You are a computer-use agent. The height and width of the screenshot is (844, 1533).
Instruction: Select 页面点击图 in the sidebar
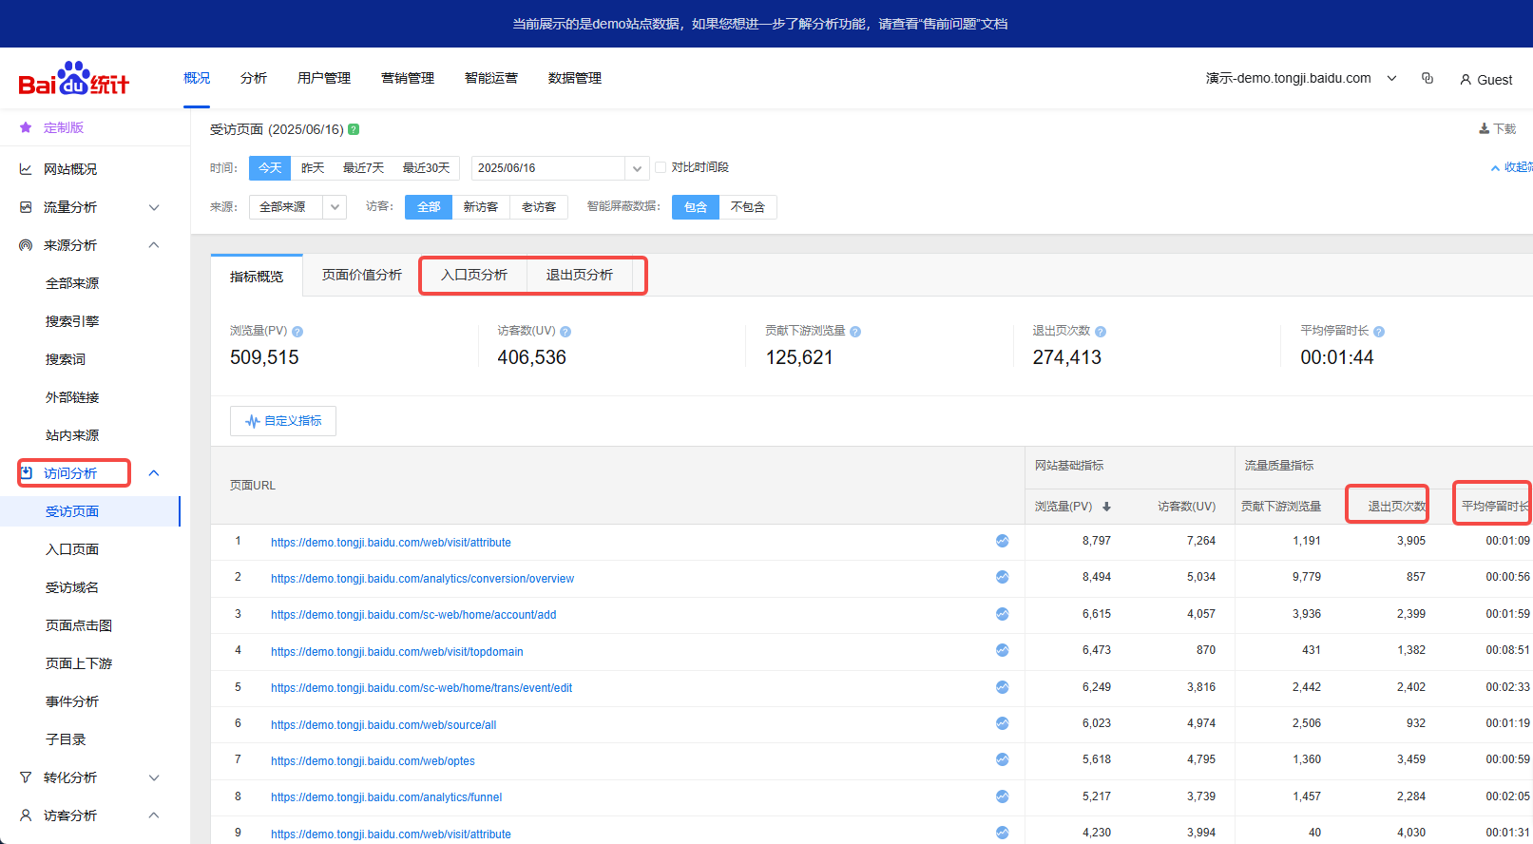[x=79, y=625]
